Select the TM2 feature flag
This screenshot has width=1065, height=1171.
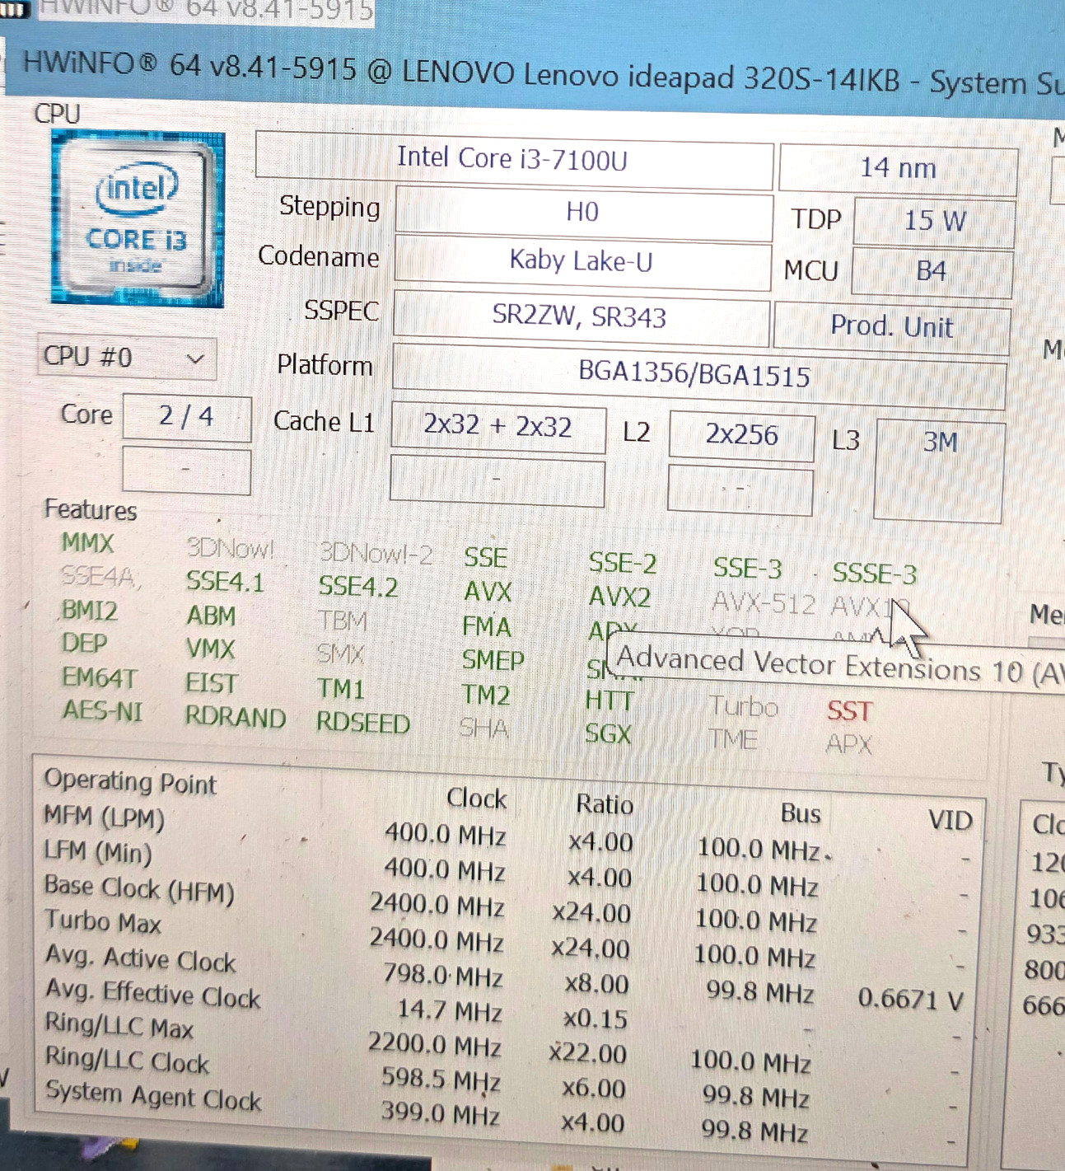[486, 696]
